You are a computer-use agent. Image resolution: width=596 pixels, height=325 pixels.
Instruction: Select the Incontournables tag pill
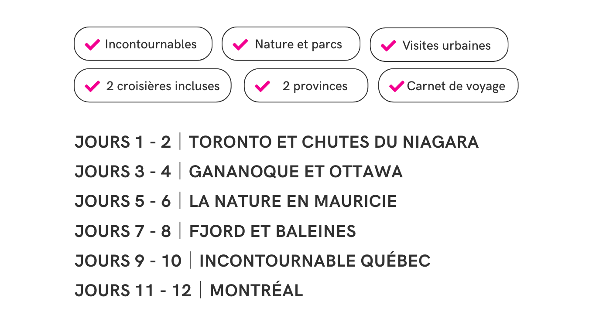[x=143, y=44]
